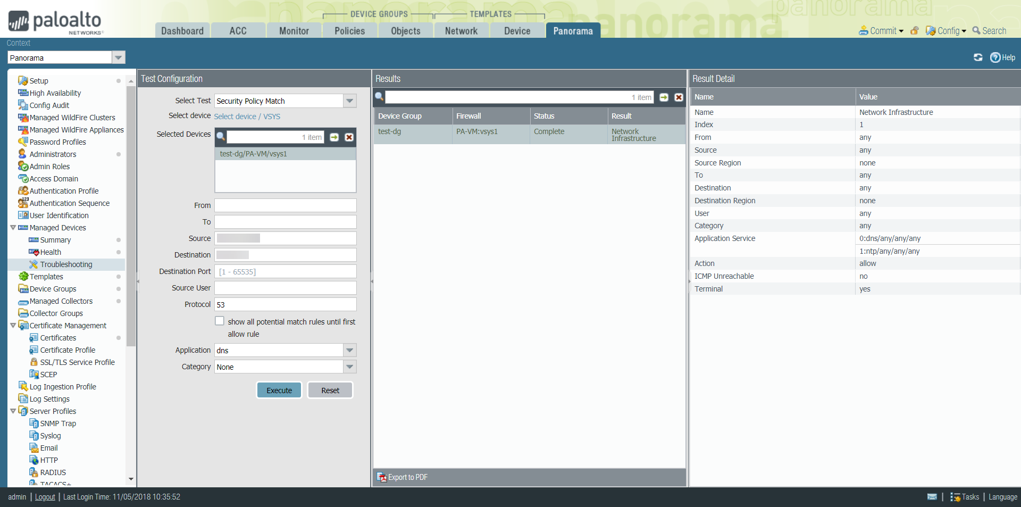1021x507 pixels.
Task: Refresh the page with the refresh icon
Action: (x=978, y=57)
